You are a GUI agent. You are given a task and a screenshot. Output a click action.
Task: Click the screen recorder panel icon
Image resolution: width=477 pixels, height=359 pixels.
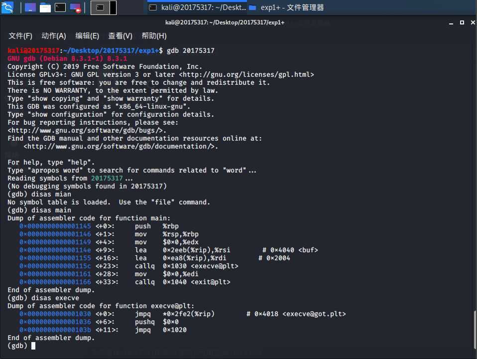(x=75, y=7)
